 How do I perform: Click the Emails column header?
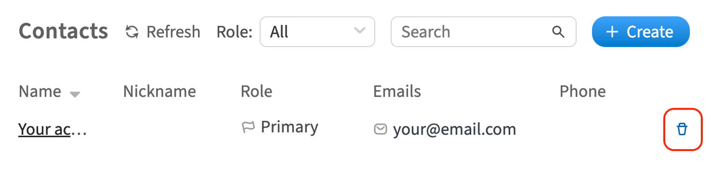397,91
